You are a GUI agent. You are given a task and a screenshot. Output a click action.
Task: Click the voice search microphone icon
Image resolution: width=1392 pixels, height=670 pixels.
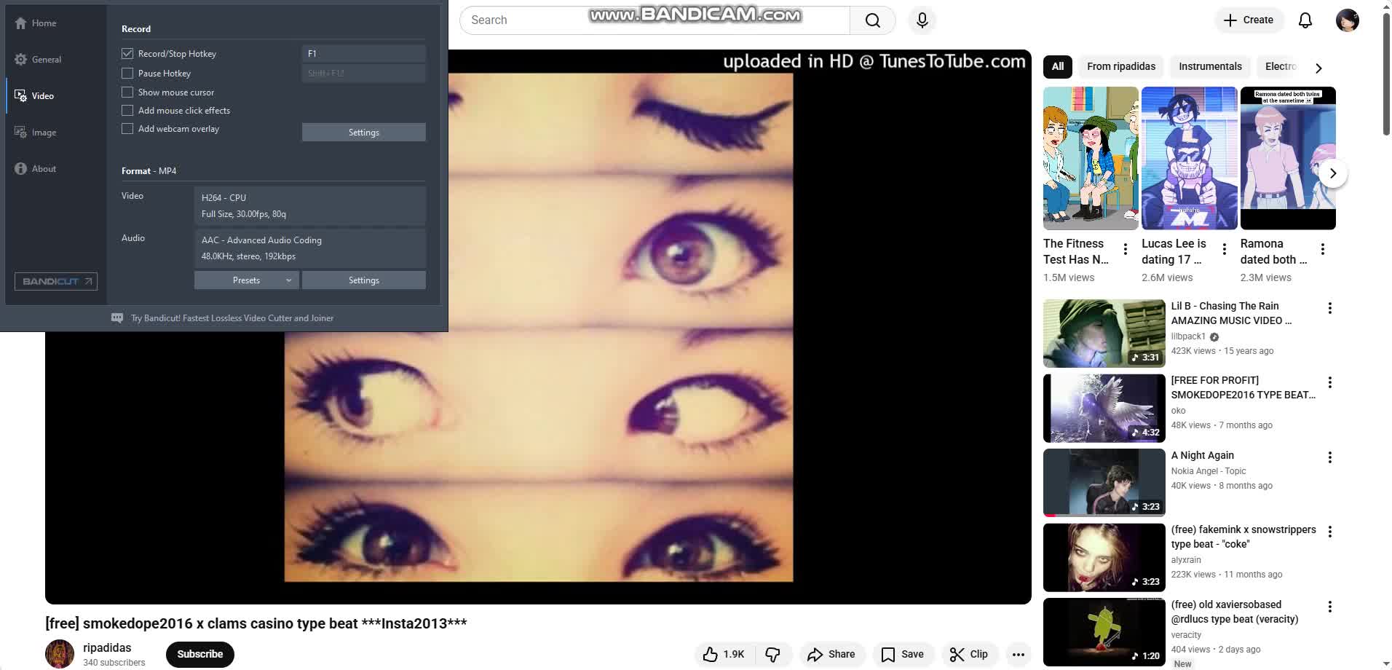pyautogui.click(x=922, y=20)
